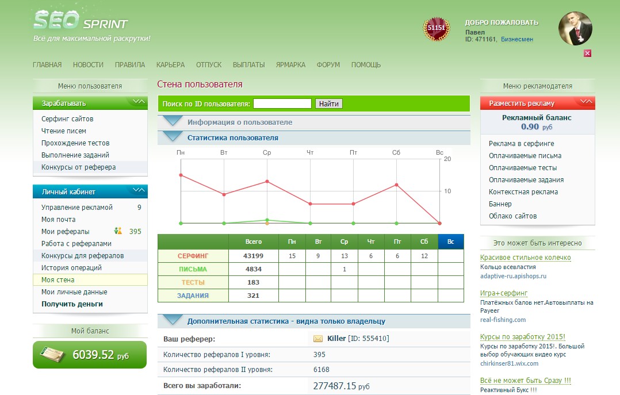Toggle Статистика пользователя section arrow
Viewport: 620px width, 395px height.
point(173,137)
